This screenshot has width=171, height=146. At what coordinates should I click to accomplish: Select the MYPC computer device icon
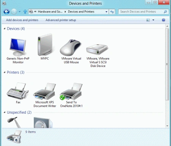click(x=45, y=45)
